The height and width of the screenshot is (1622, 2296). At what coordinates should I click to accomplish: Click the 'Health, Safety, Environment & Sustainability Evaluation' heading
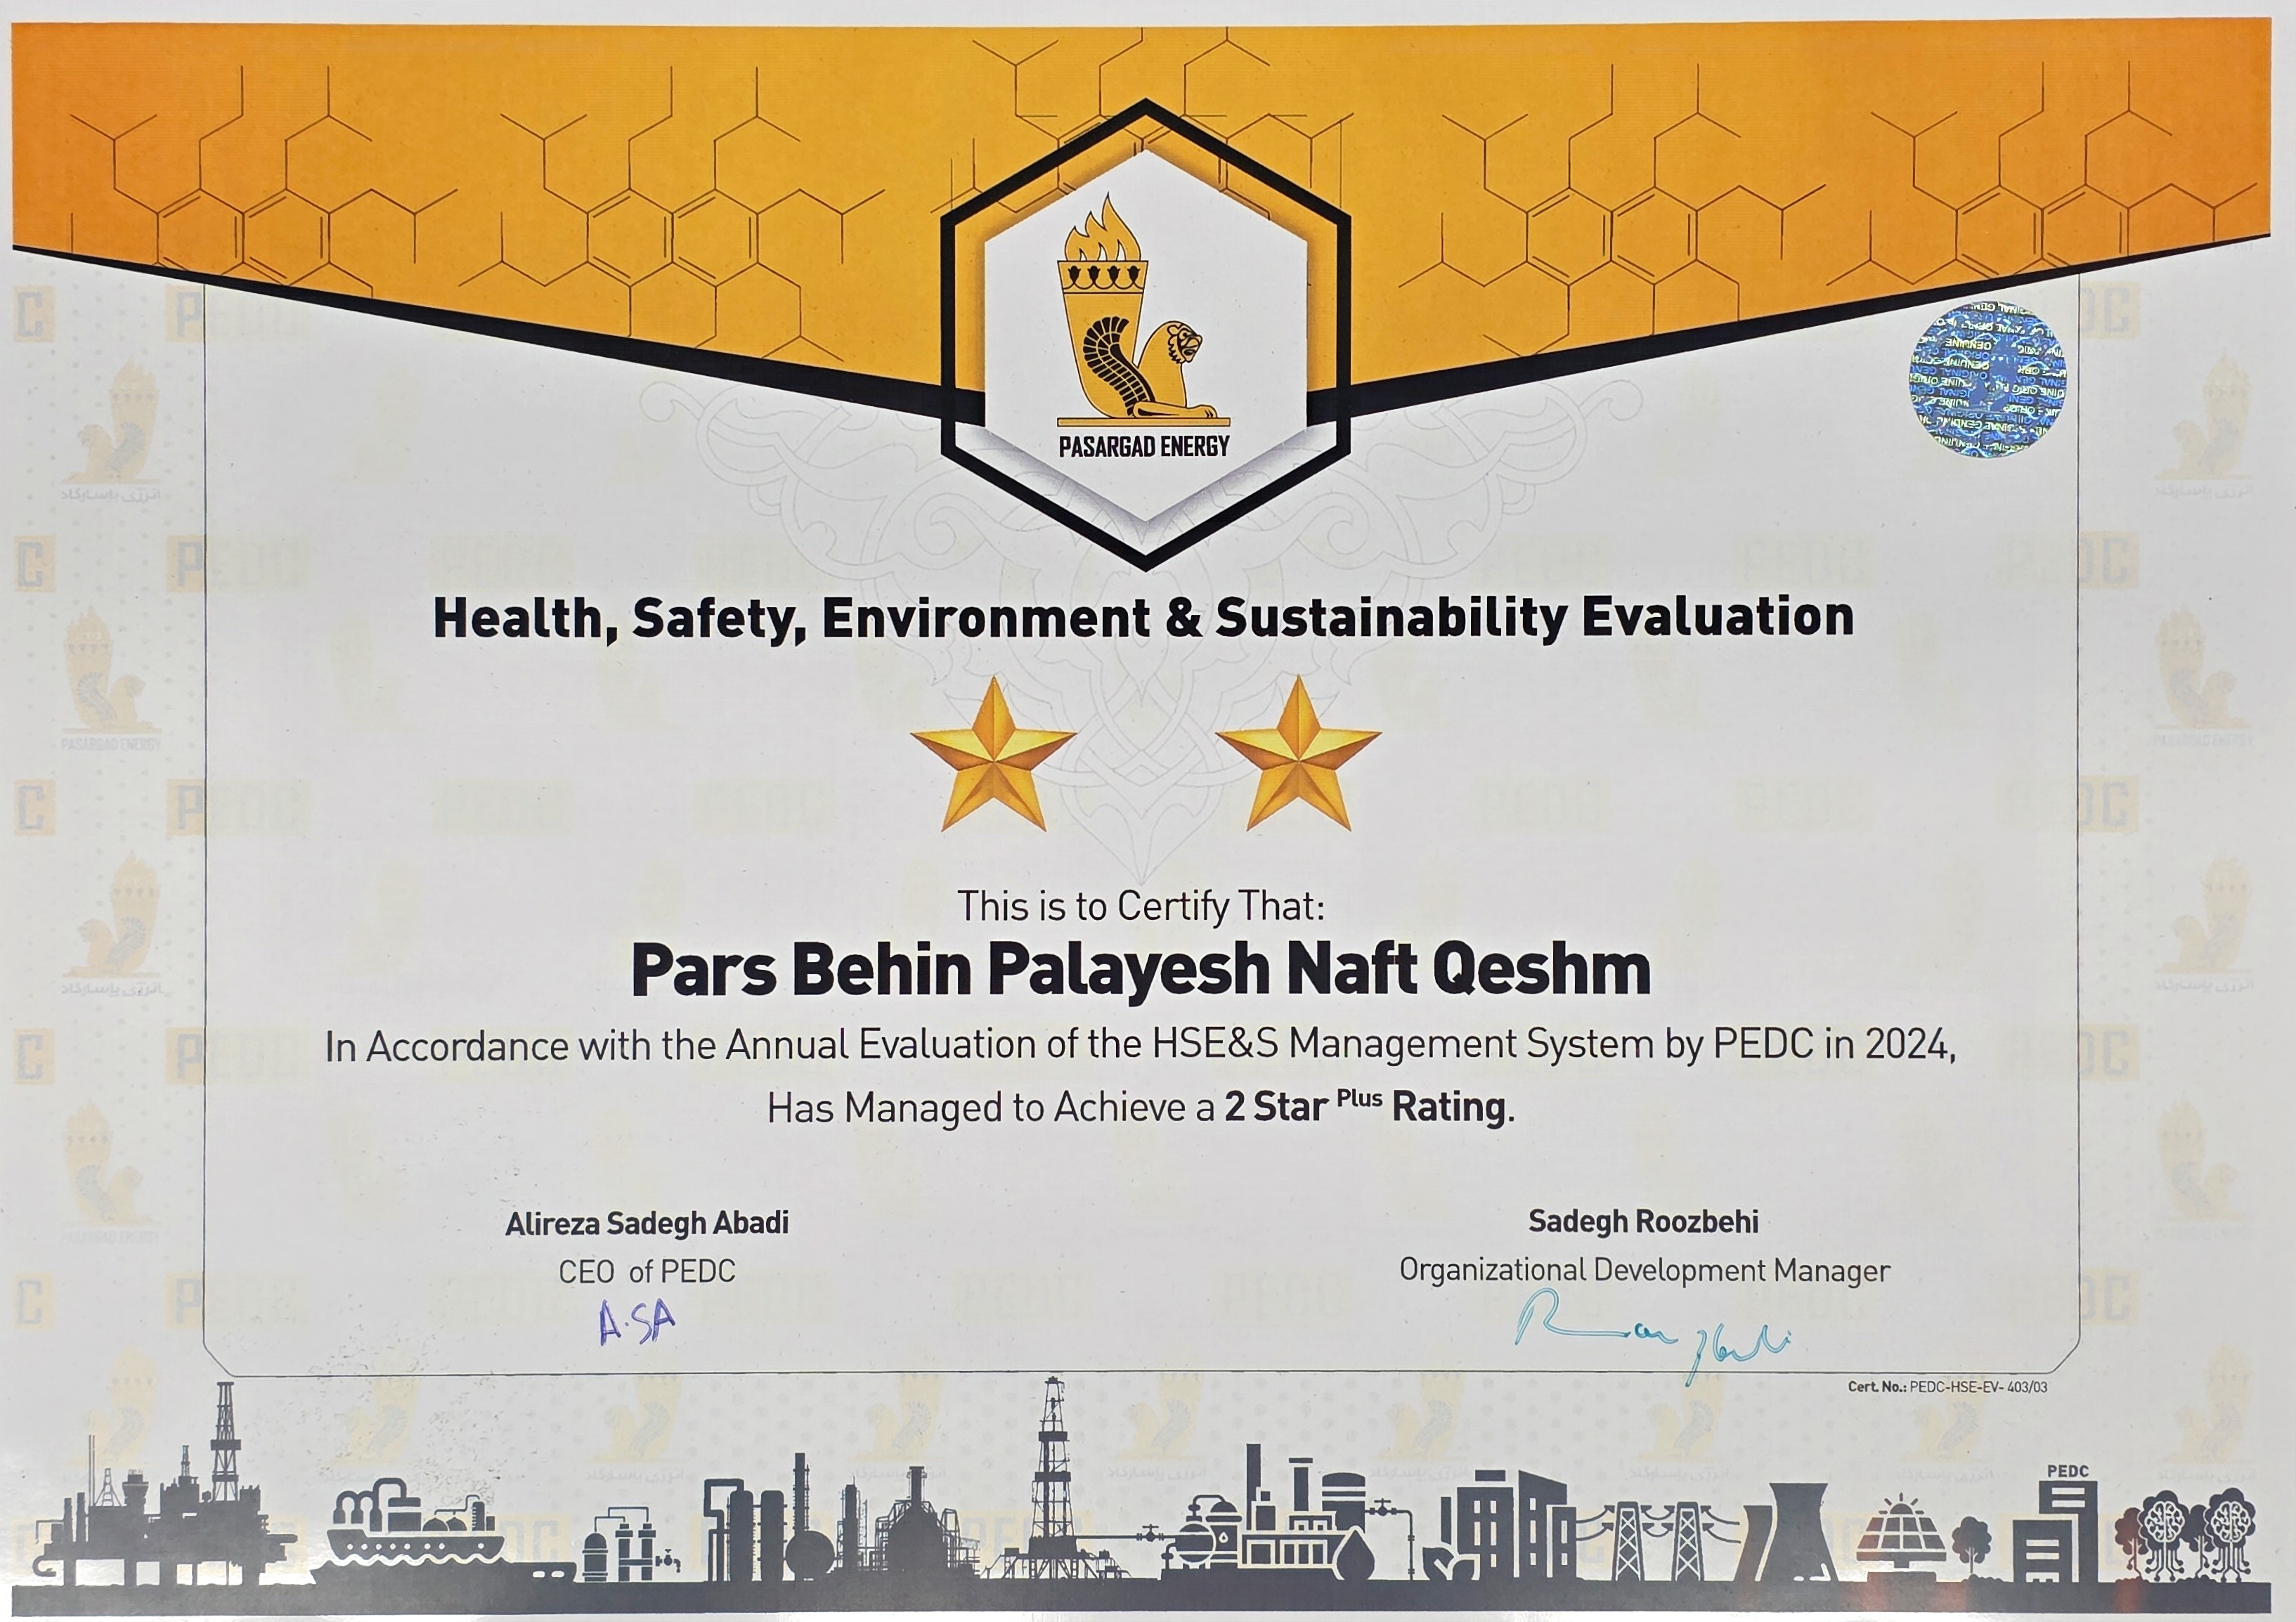coord(1143,619)
